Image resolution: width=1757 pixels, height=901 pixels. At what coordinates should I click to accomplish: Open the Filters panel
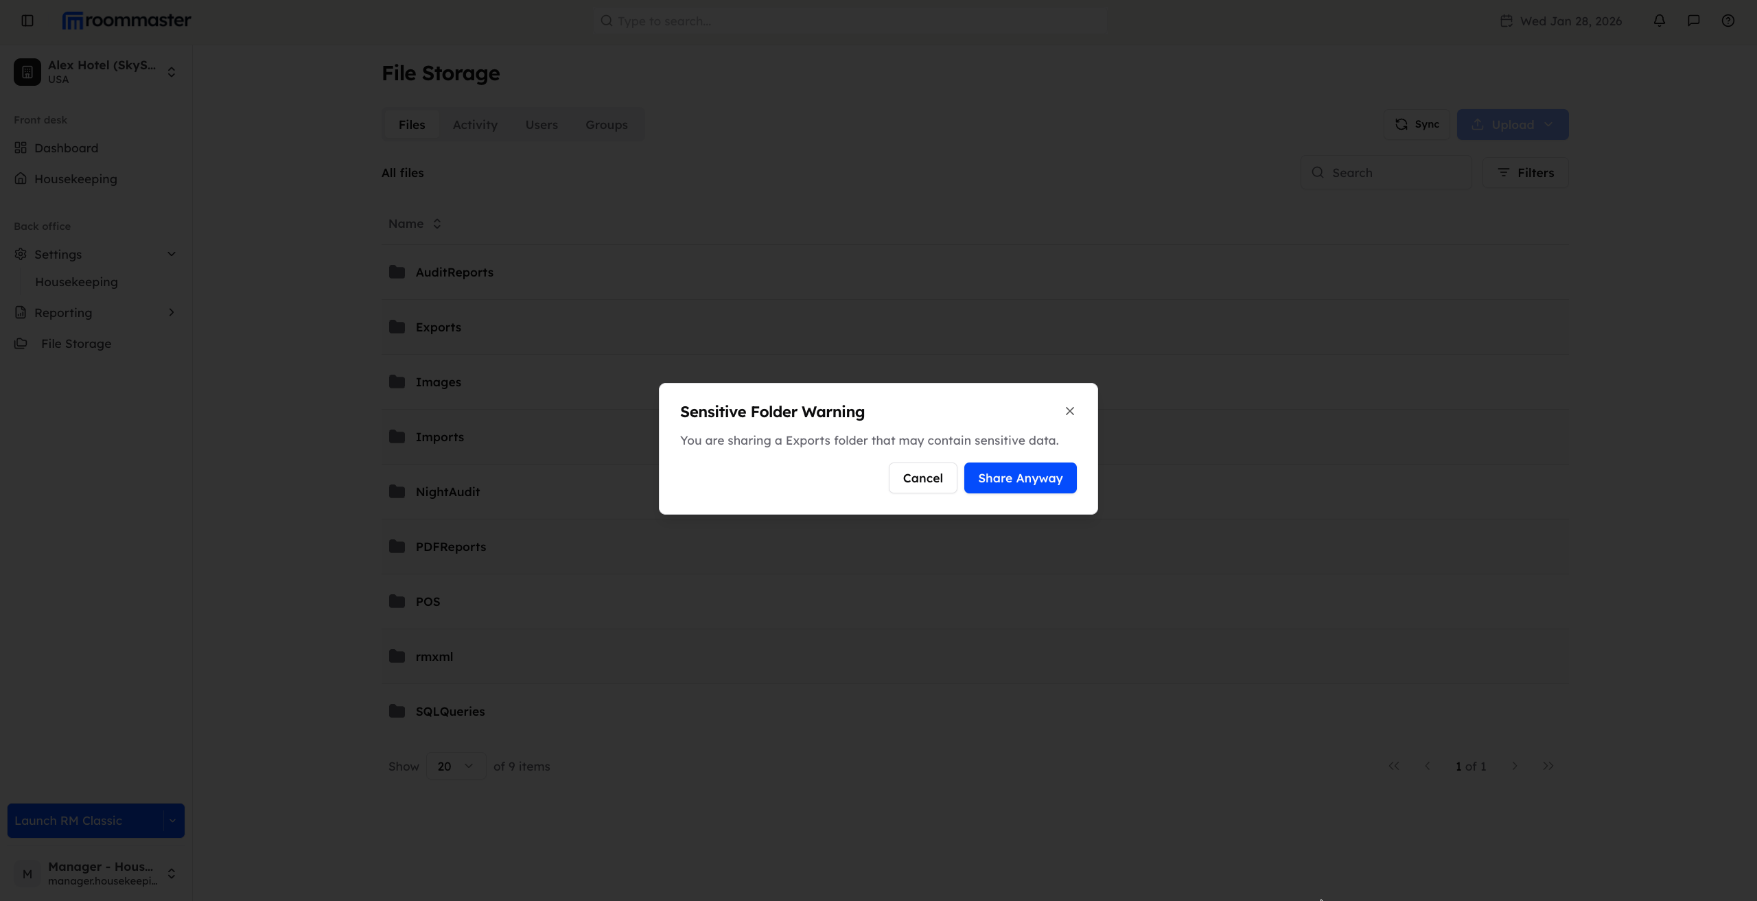(x=1525, y=172)
